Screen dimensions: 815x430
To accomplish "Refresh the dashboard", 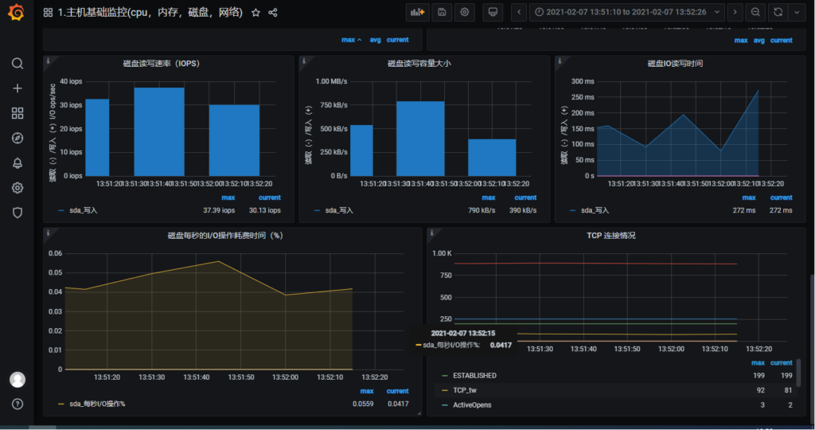I will (778, 12).
